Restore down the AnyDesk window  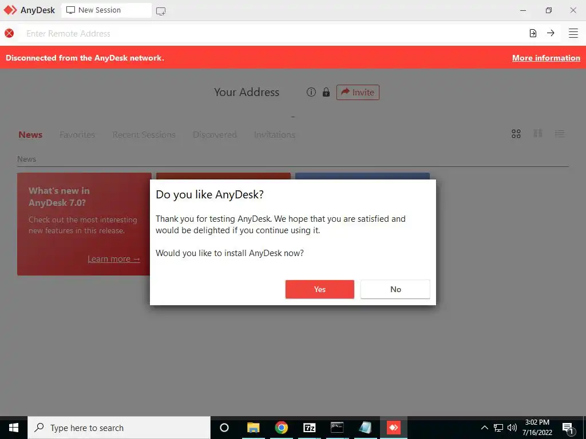pyautogui.click(x=548, y=10)
